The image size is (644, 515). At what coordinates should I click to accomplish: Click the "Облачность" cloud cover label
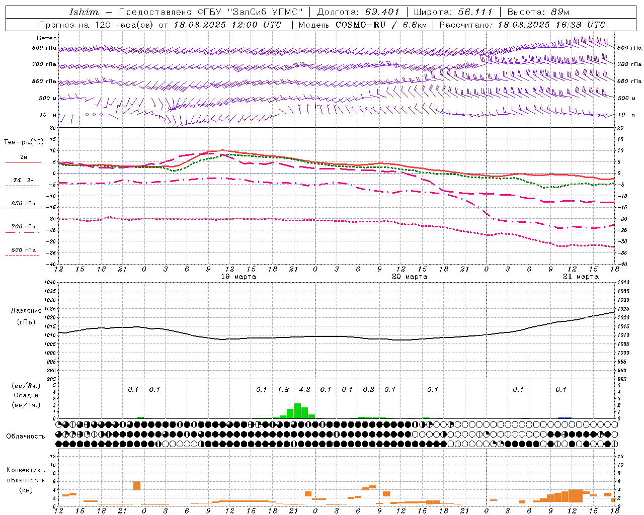(x=26, y=437)
